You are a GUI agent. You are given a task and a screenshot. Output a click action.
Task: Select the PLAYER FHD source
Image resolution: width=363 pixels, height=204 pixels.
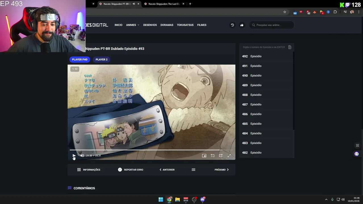[80, 59]
